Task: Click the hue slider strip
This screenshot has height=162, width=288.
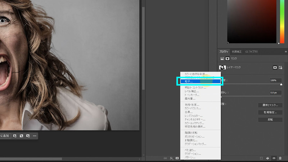Action: 282,22
